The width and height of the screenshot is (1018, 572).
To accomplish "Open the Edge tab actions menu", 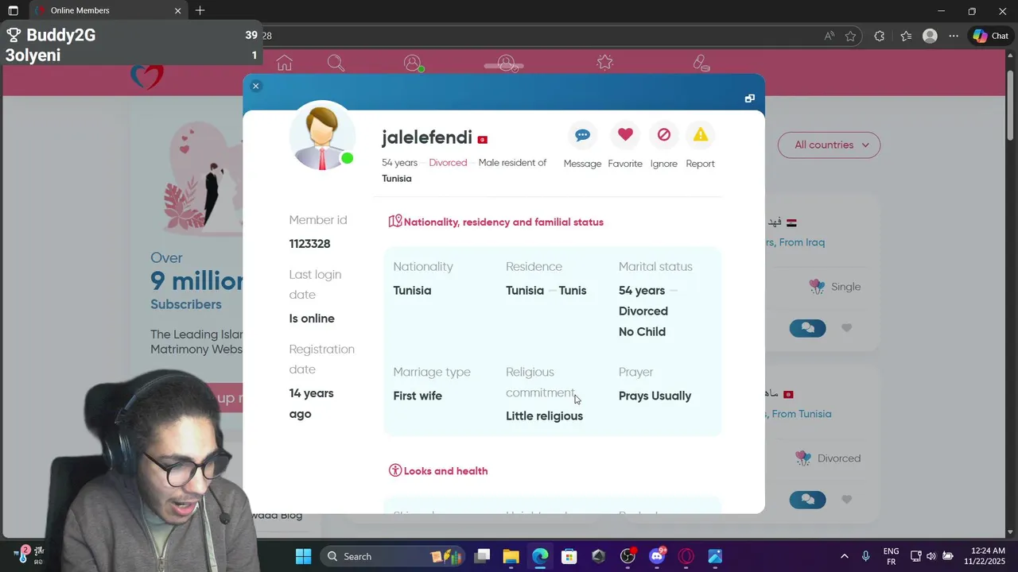I will tap(13, 11).
